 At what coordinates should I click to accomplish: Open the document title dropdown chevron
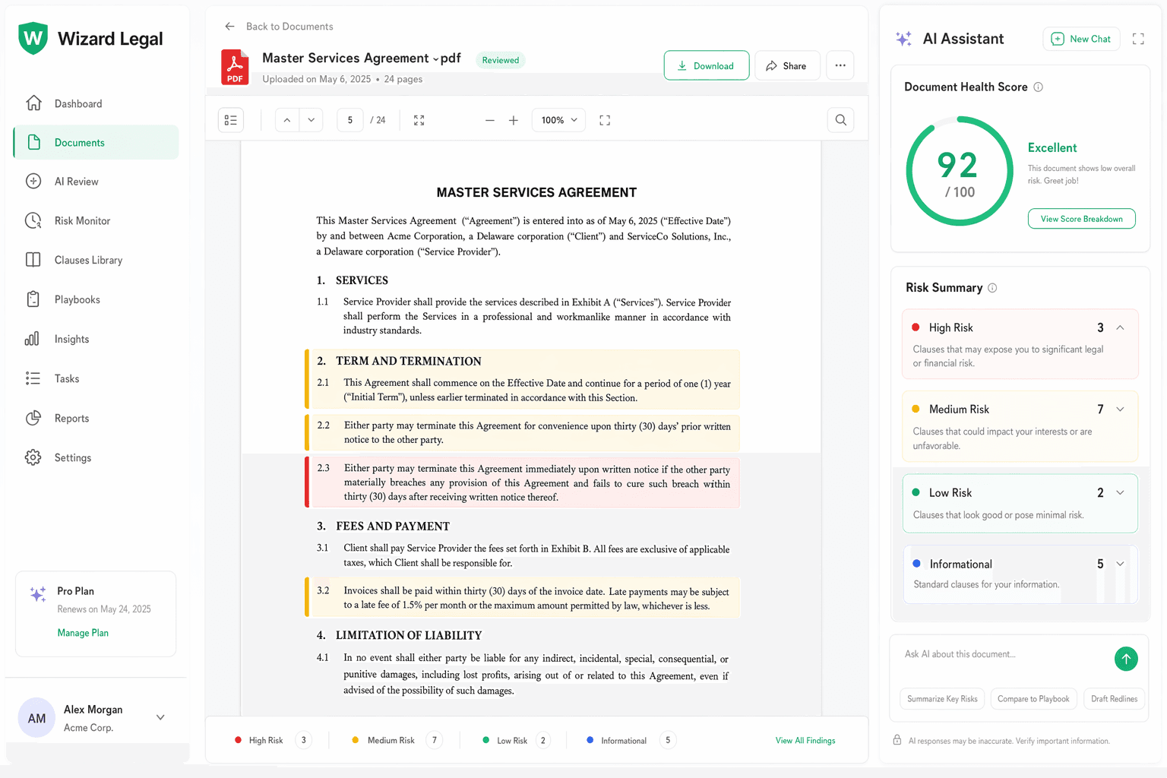(435, 59)
